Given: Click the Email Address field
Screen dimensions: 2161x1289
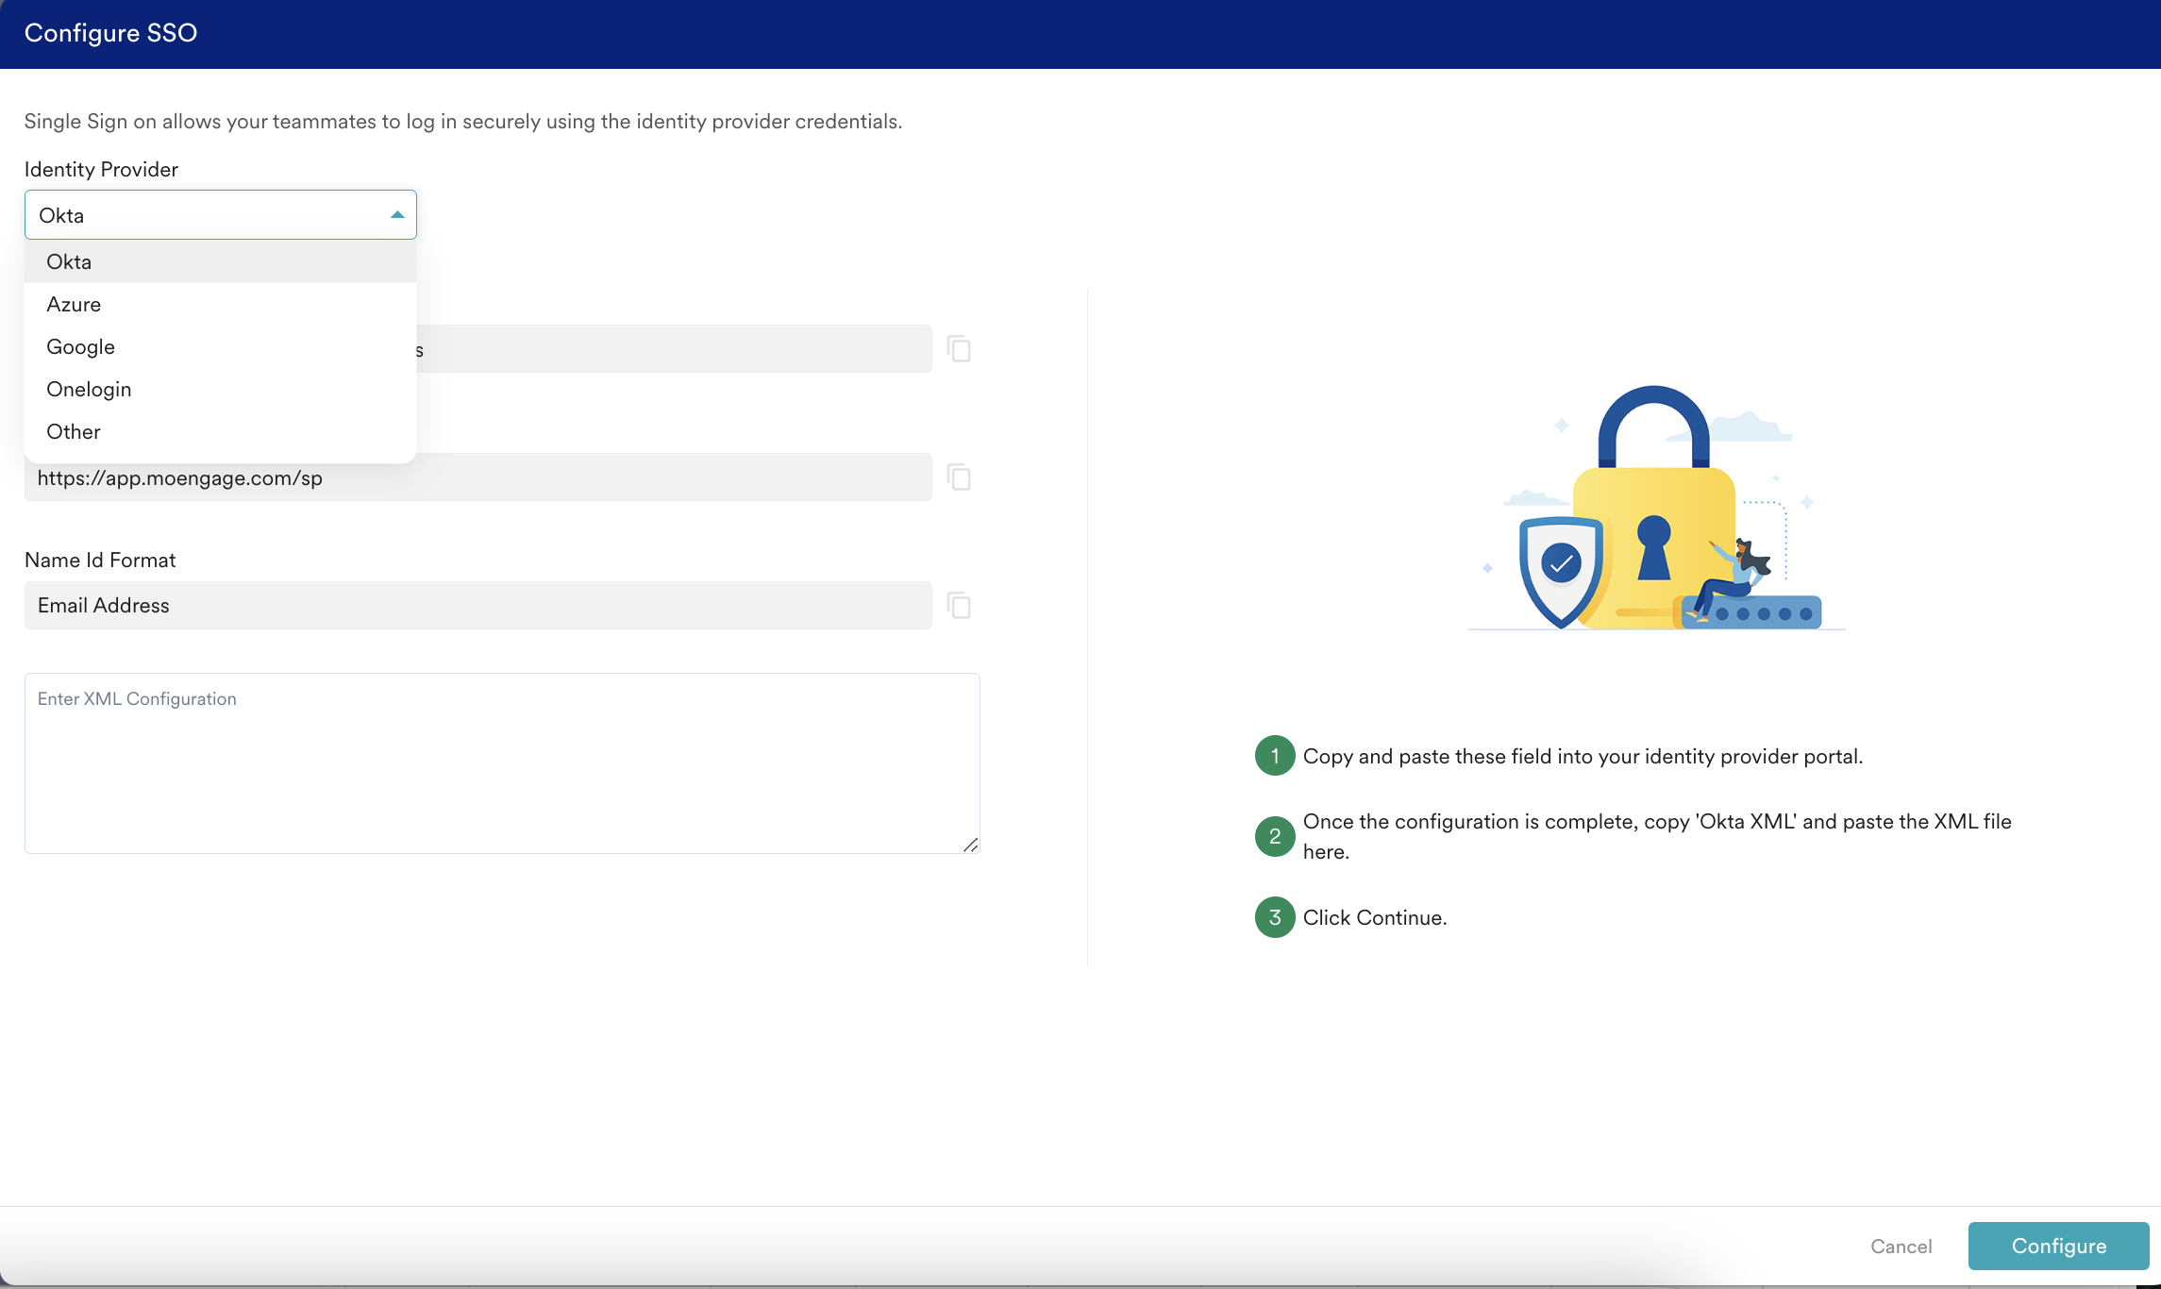Looking at the screenshot, I should [x=477, y=606].
